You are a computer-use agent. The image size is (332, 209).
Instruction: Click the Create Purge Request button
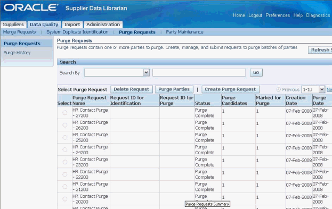pos(230,89)
